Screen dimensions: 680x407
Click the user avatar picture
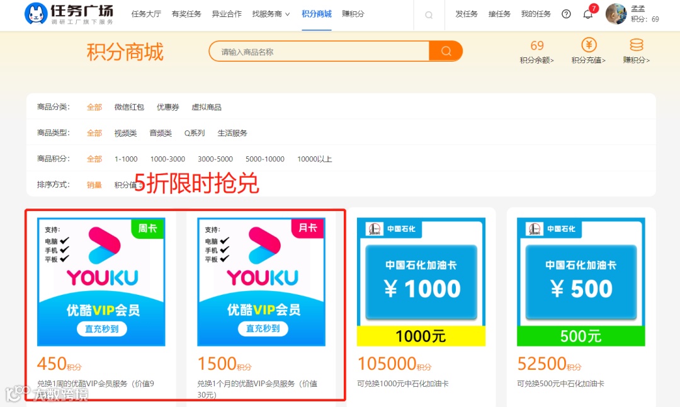click(x=616, y=14)
